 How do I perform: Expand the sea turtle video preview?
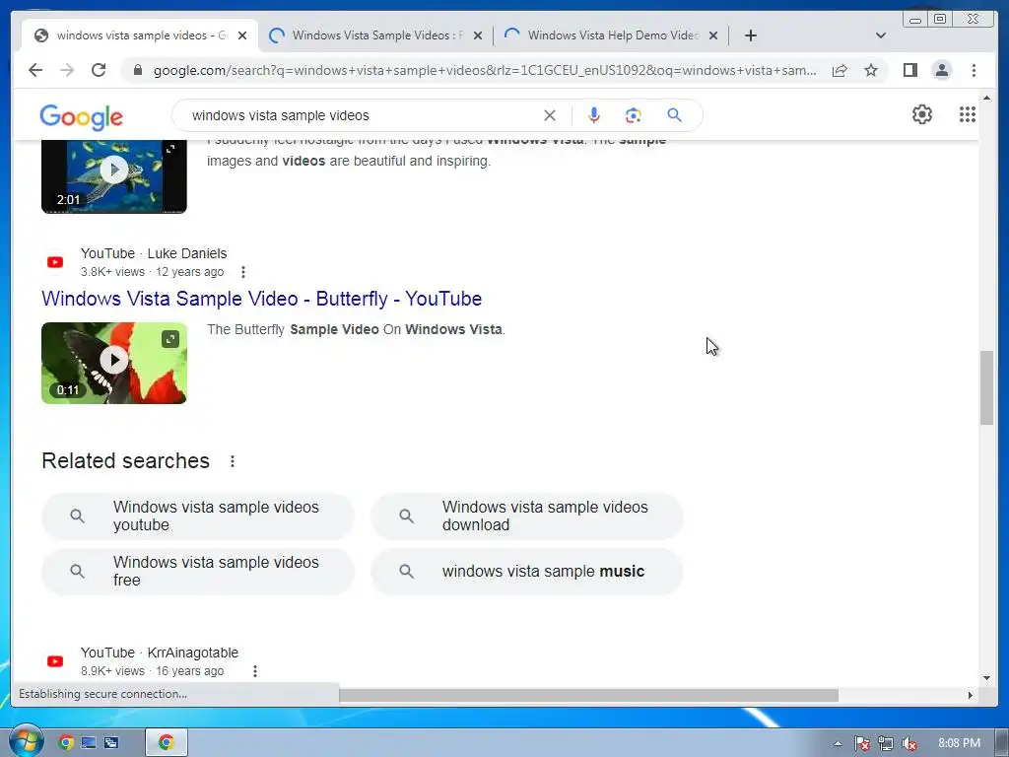[x=170, y=149]
